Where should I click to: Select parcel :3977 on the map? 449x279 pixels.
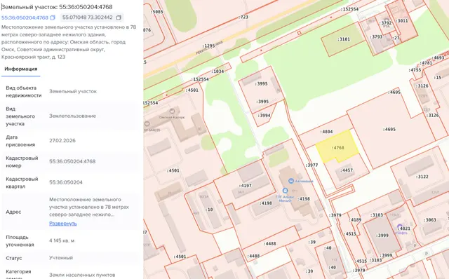tap(311, 165)
